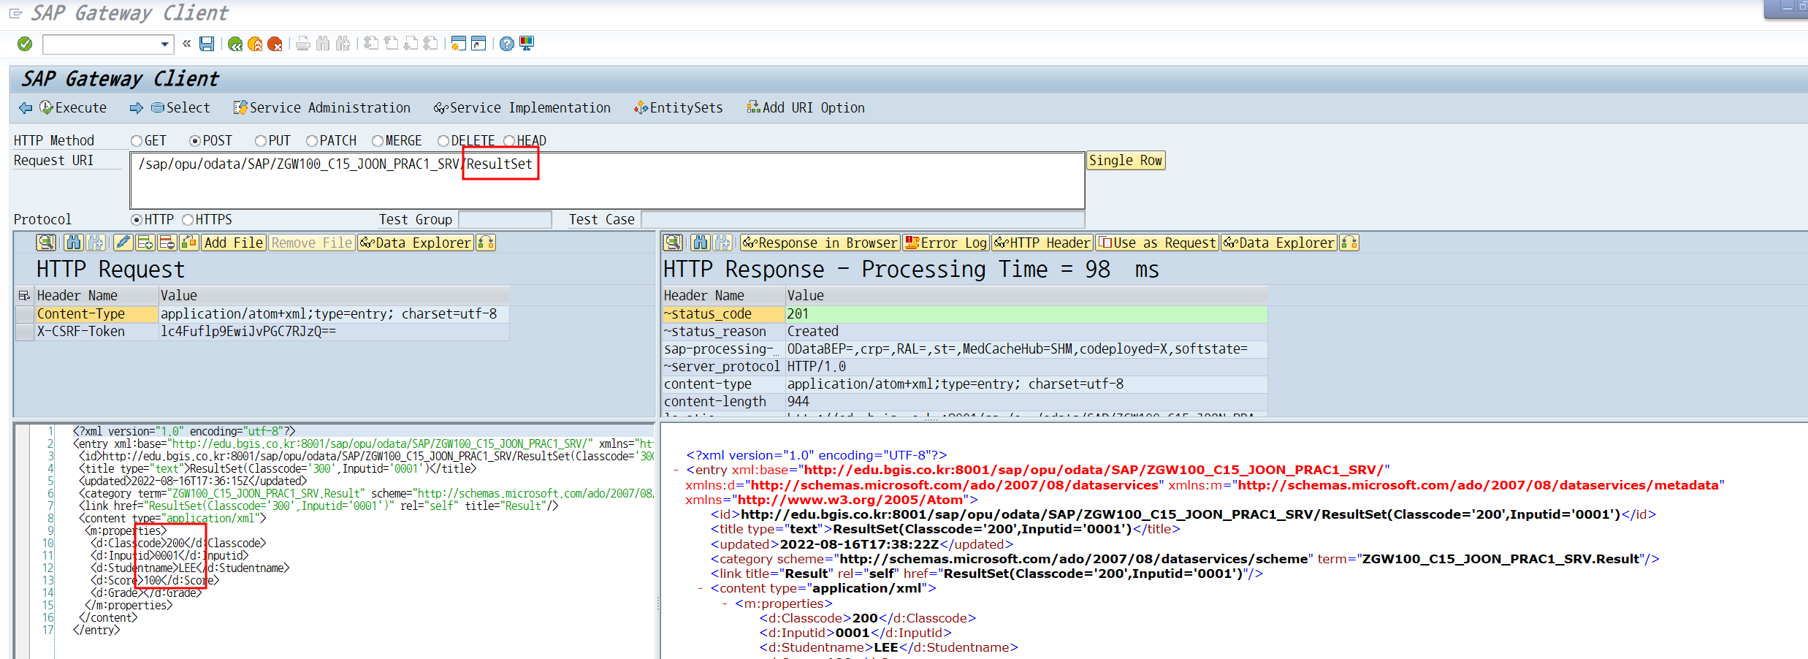The width and height of the screenshot is (1808, 659).
Task: Click the Details magnifier icon in HTTP Response toolbar
Action: pyautogui.click(x=673, y=243)
